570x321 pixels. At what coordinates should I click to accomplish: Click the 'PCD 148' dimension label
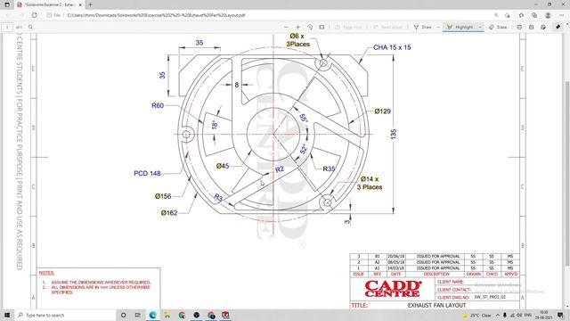(147, 173)
